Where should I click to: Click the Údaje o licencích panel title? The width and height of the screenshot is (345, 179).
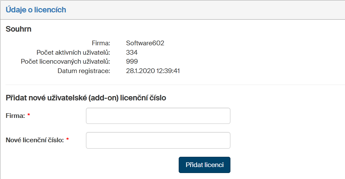(x=36, y=9)
